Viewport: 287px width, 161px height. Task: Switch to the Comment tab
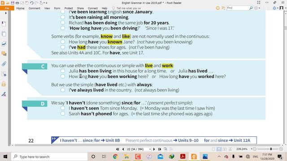34,8
